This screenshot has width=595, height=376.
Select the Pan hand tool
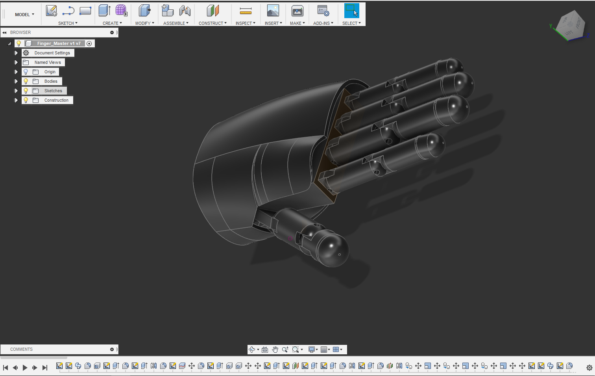pos(275,350)
